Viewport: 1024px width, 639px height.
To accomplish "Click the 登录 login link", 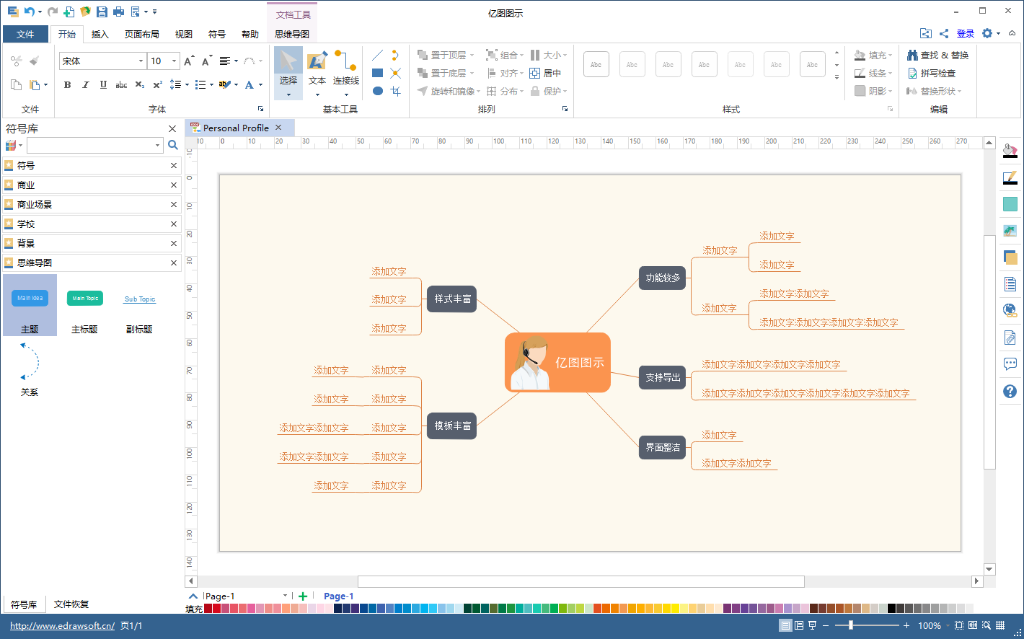I will [x=965, y=33].
